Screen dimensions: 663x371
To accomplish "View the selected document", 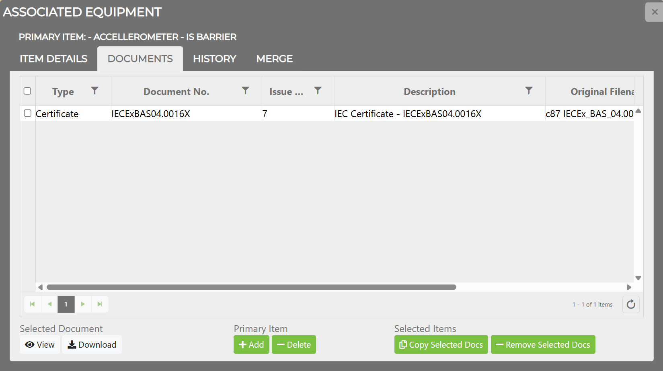I will pyautogui.click(x=40, y=345).
